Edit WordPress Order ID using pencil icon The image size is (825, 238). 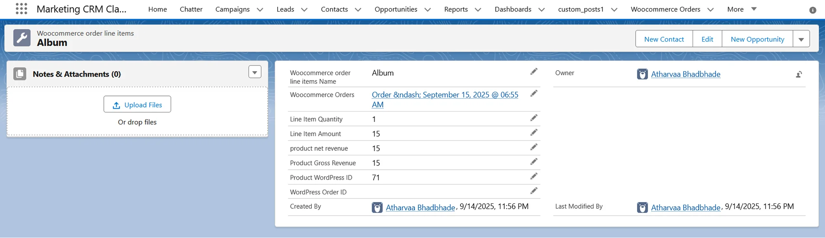click(534, 191)
